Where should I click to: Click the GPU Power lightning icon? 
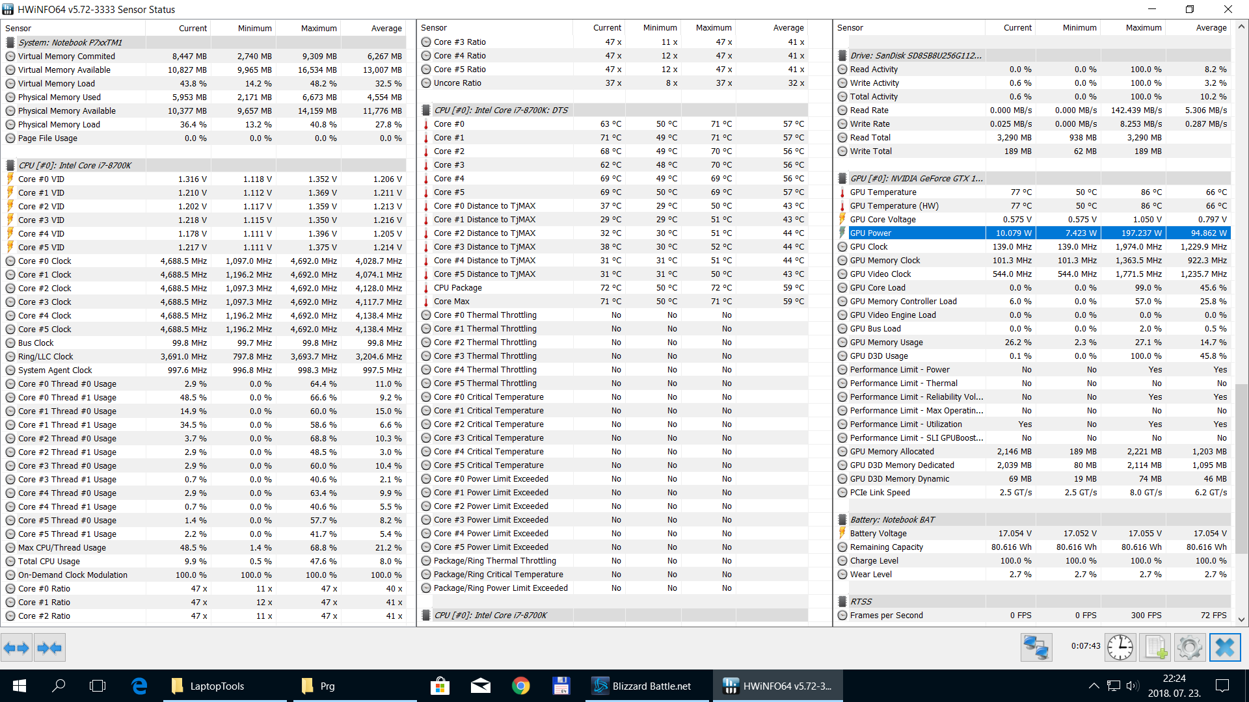(x=842, y=233)
